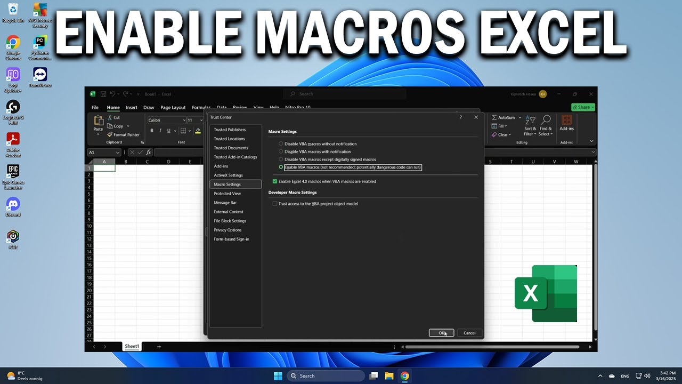Toggle Bold formatting in Font group
This screenshot has width=682, height=384.
[152, 131]
